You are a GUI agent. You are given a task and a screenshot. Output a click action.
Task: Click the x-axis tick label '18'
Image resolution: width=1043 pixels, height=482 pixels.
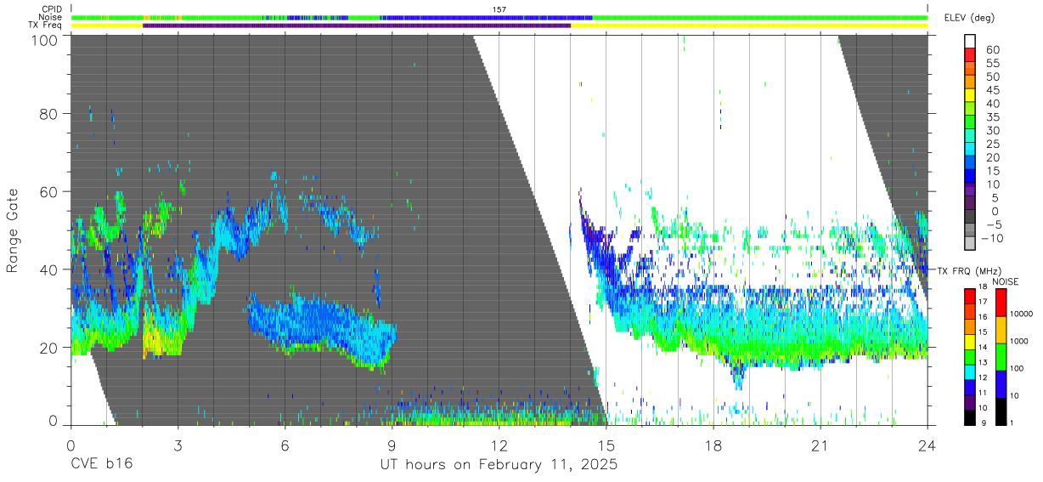click(713, 445)
